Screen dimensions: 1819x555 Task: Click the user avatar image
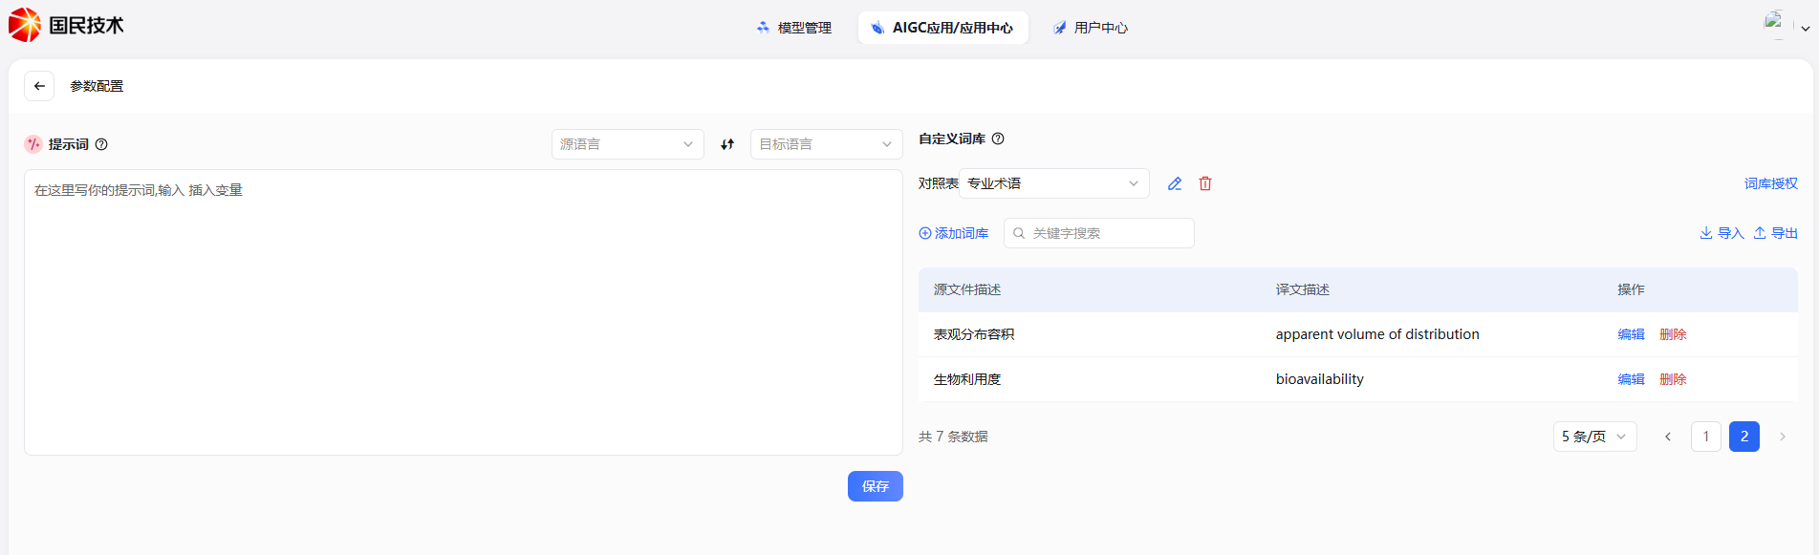pos(1777,24)
